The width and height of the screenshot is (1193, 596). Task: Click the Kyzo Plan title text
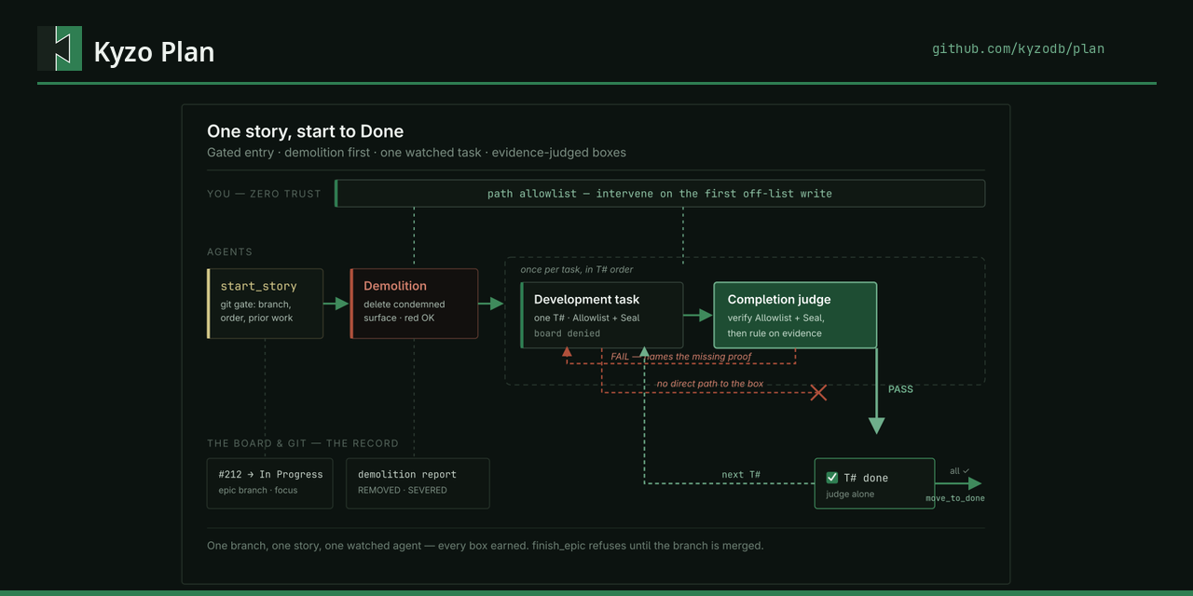point(154,51)
